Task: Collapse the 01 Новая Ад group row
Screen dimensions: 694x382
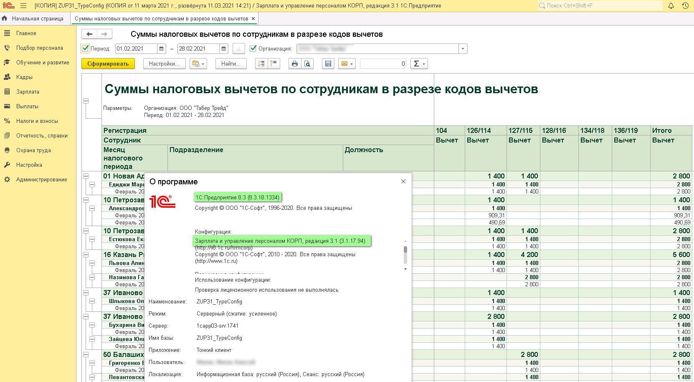Action: 86,176
